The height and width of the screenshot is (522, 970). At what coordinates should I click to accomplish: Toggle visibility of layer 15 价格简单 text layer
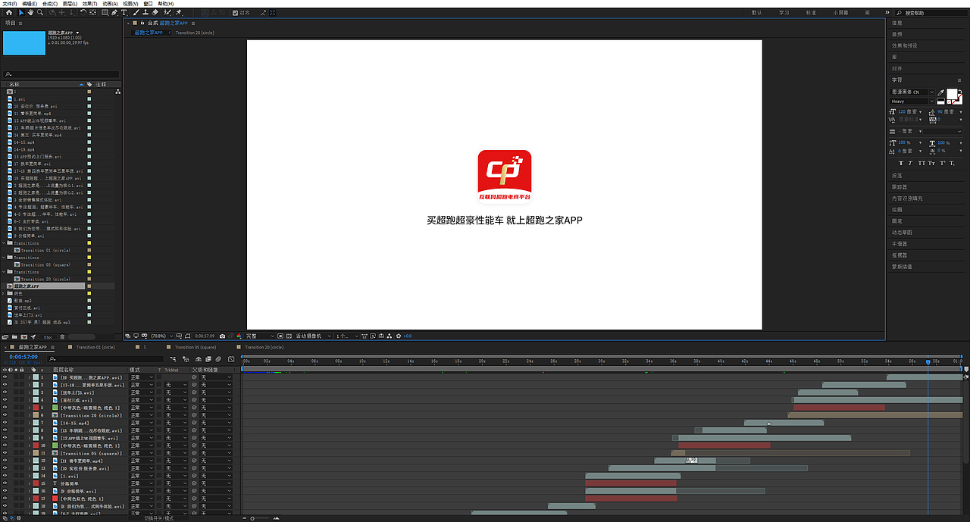click(5, 483)
